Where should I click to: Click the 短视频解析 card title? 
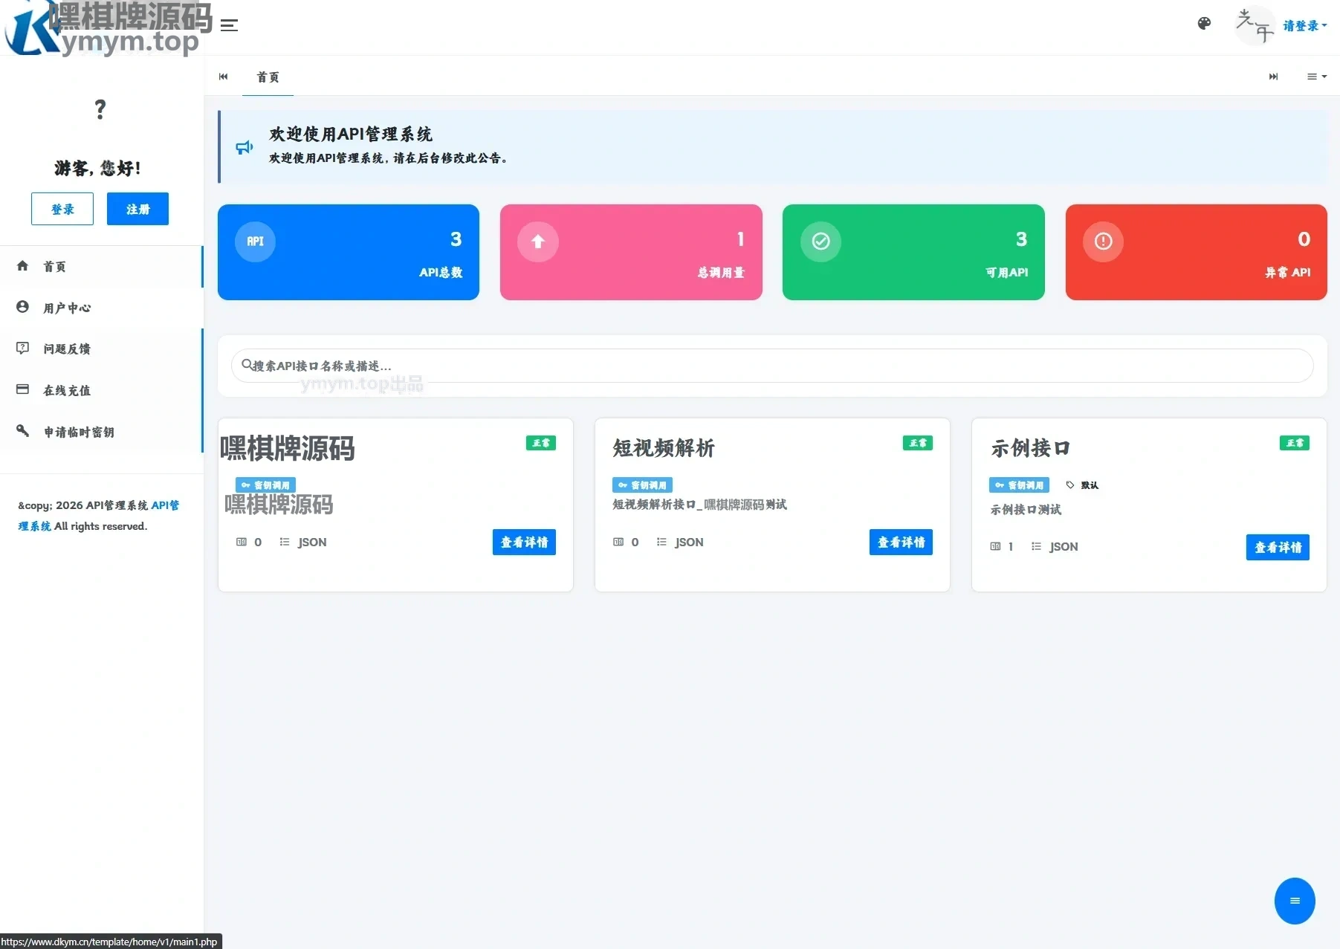[663, 448]
